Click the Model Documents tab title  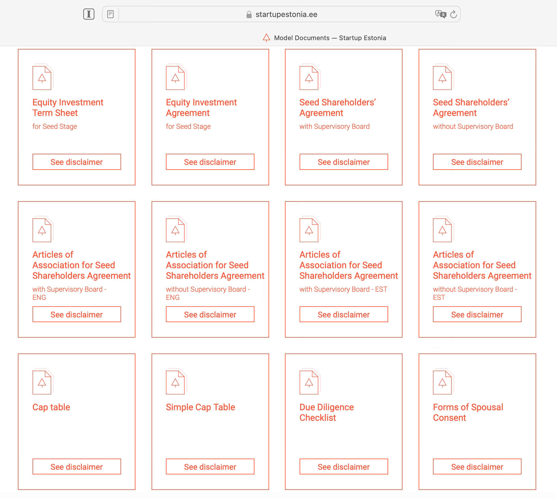tap(330, 38)
